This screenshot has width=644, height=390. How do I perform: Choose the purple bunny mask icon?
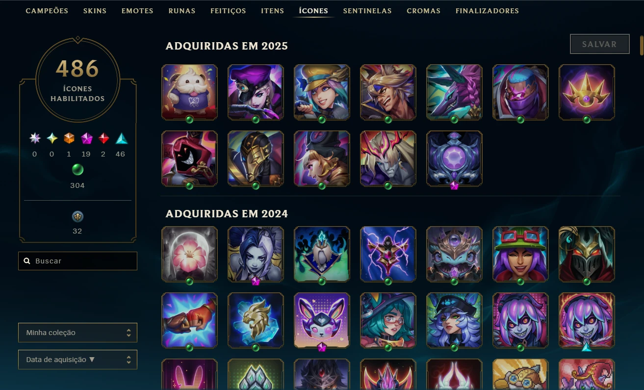pos(322,320)
